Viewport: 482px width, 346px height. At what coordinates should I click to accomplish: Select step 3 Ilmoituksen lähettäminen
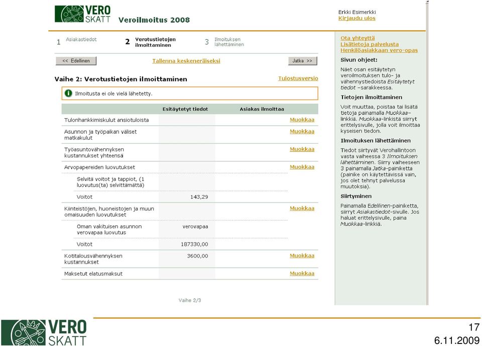click(x=224, y=42)
